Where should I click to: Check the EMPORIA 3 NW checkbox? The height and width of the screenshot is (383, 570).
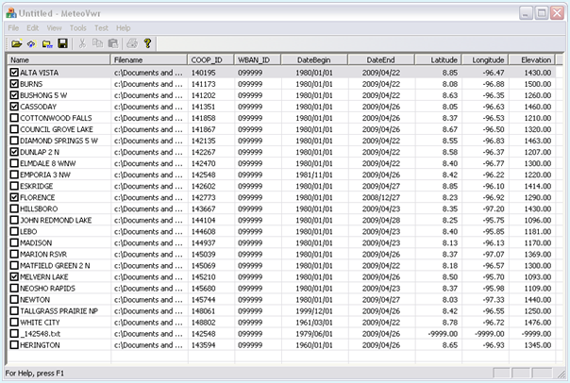[x=14, y=175]
